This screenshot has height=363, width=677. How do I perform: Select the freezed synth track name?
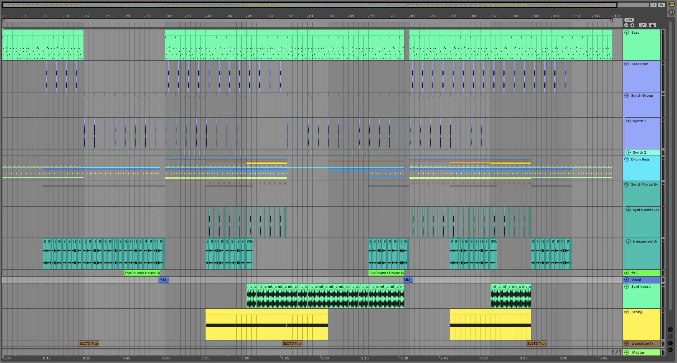(645, 242)
